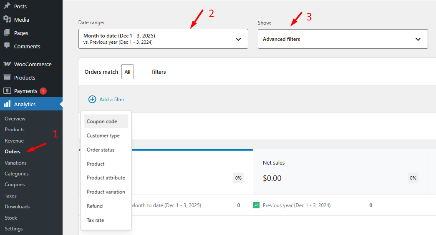Image resolution: width=436 pixels, height=235 pixels.
Task: Select the Net sales summary card
Action: click(x=340, y=172)
